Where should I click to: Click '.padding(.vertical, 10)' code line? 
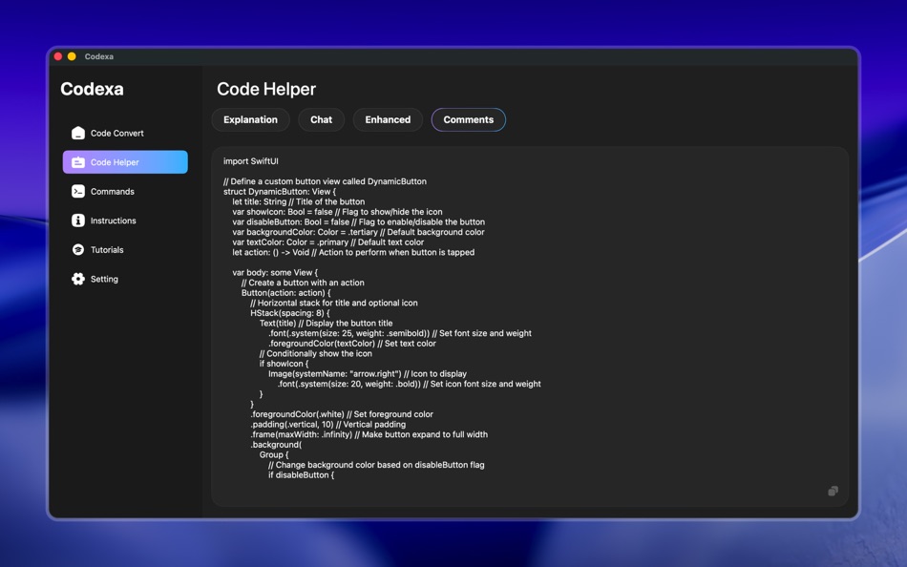[328, 425]
